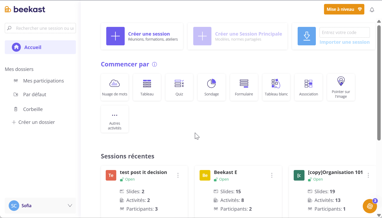Click the session search field

point(40,28)
